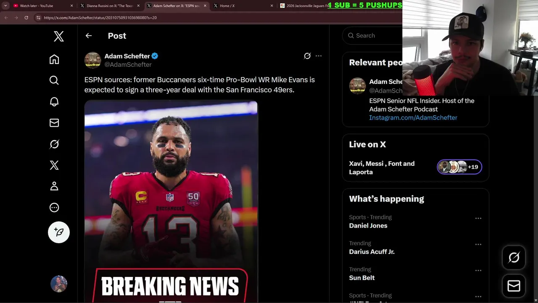Open Profile person icon in sidebar
The width and height of the screenshot is (538, 303).
click(x=54, y=186)
